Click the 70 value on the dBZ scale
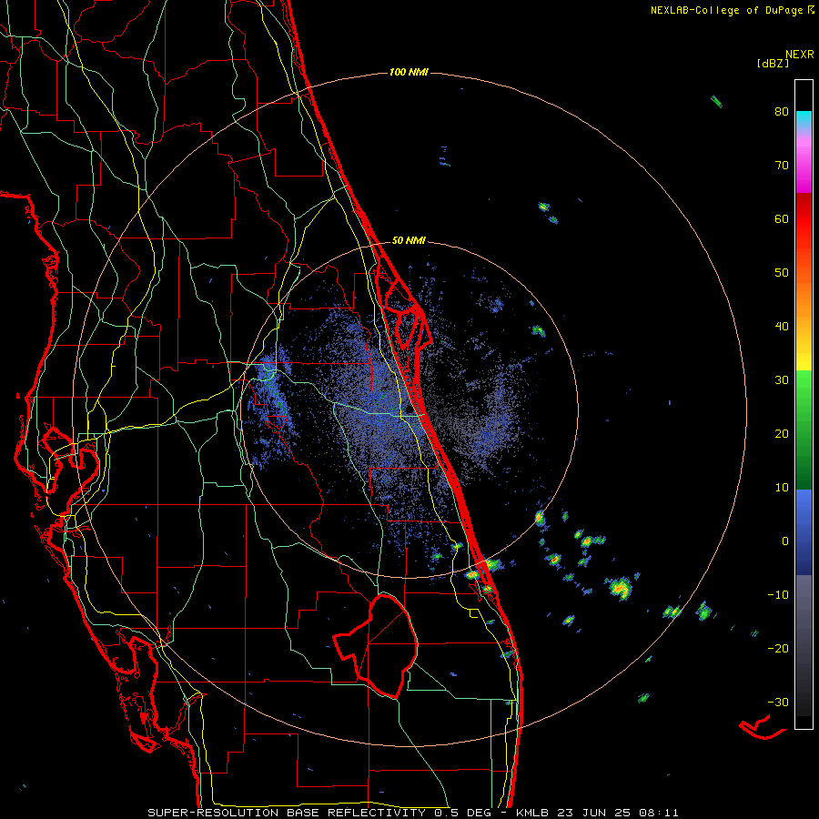Viewport: 819px width, 819px height. coord(782,166)
